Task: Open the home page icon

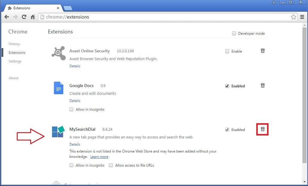Action: click(33, 17)
